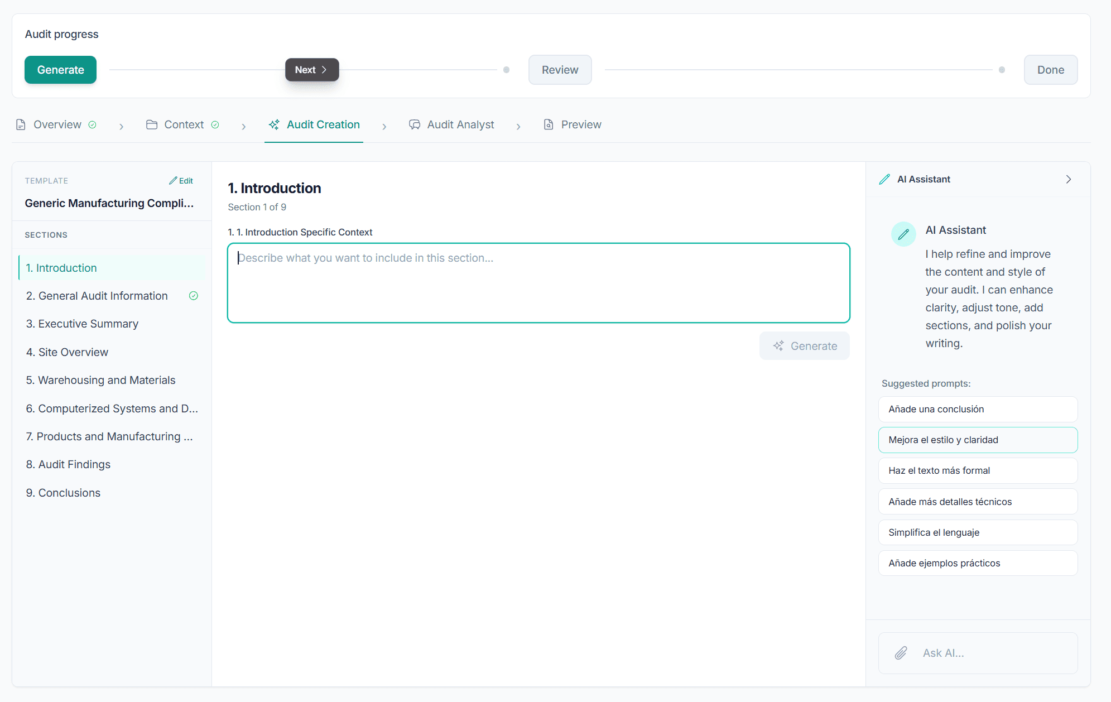This screenshot has height=702, width=1111.
Task: Click the Preview document search icon
Action: [549, 124]
